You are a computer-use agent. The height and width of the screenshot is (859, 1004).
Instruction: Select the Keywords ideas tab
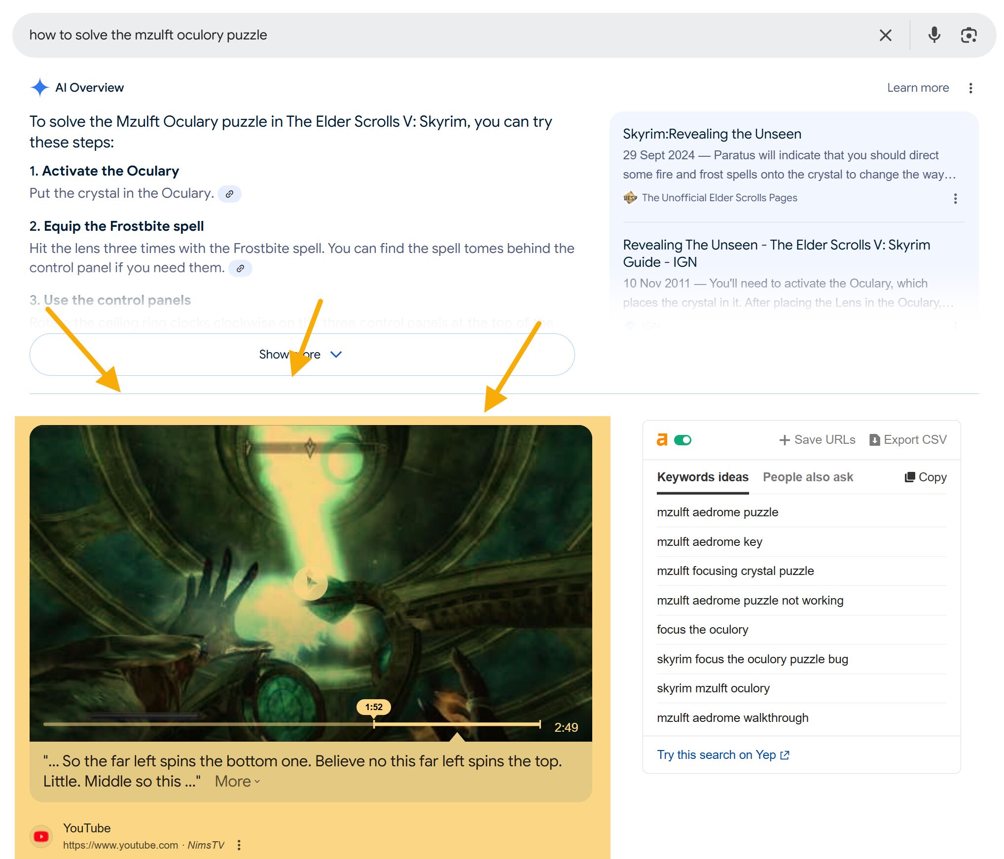coord(702,476)
